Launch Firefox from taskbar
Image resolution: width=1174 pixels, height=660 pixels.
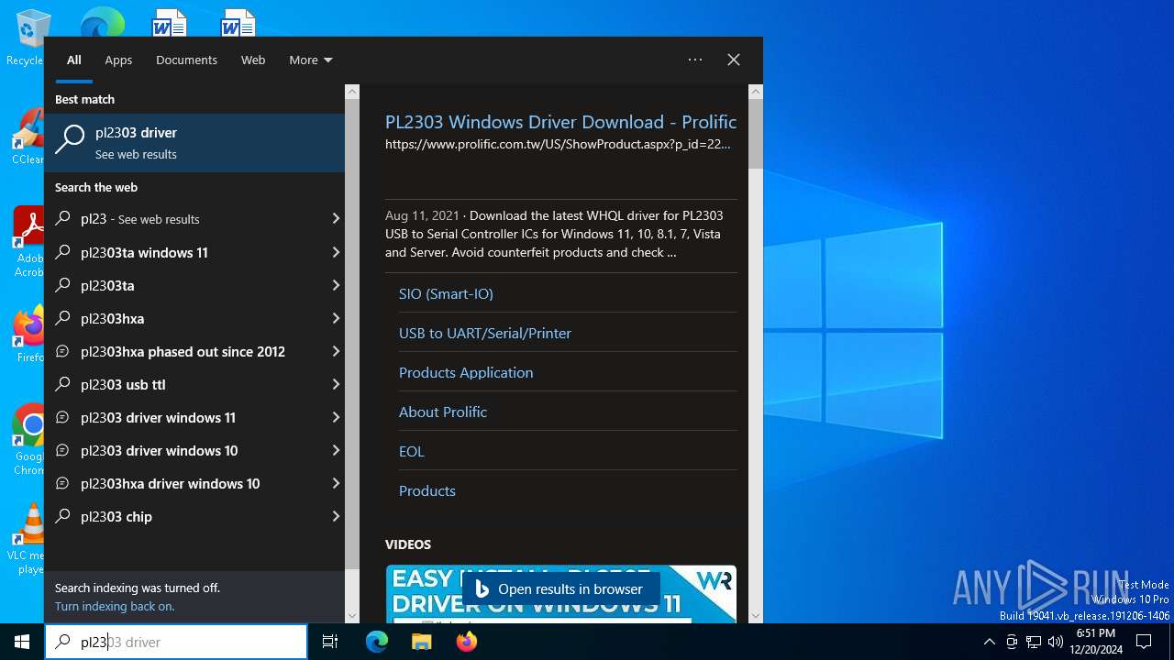click(x=466, y=642)
